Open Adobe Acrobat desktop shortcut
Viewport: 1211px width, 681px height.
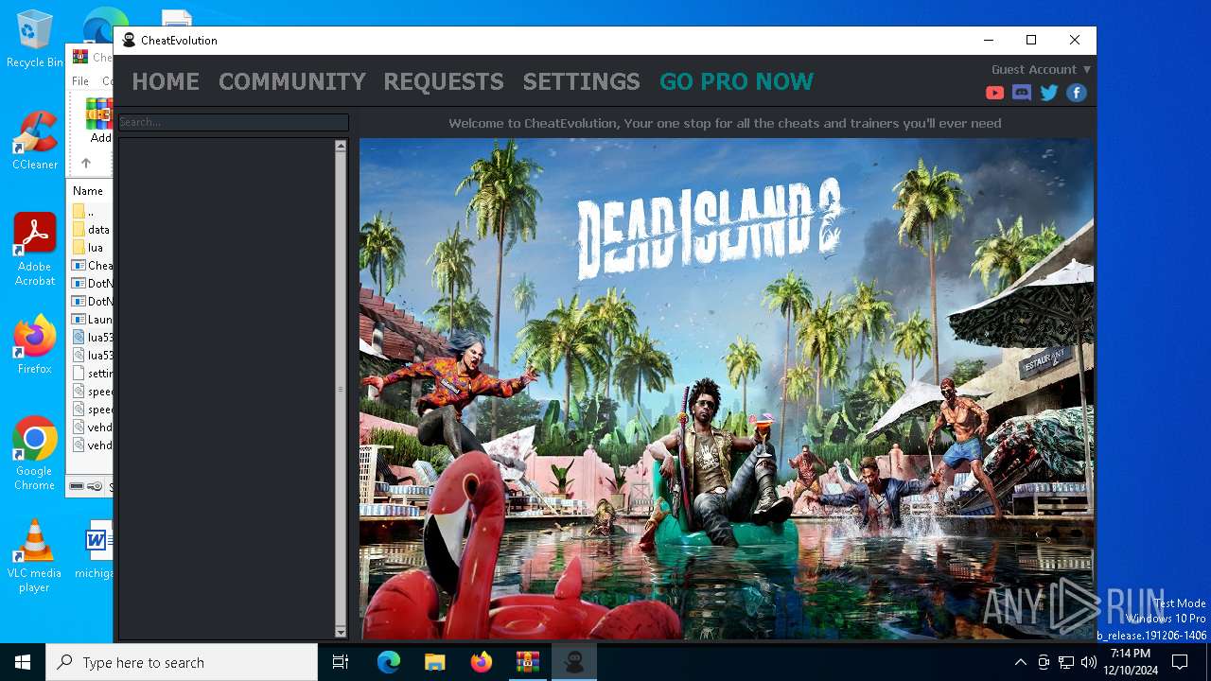coord(35,249)
